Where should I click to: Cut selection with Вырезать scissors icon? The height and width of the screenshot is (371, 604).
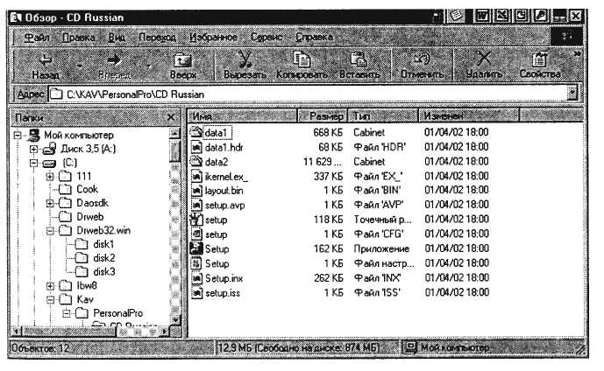click(x=245, y=66)
